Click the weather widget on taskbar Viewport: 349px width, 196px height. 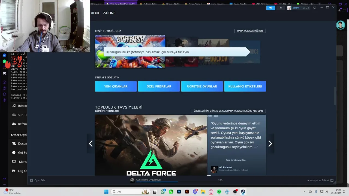(x=12, y=192)
